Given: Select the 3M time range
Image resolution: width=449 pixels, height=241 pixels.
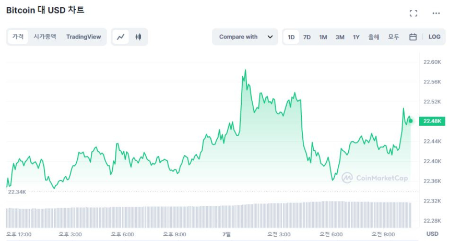Looking at the screenshot, I should [x=340, y=37].
